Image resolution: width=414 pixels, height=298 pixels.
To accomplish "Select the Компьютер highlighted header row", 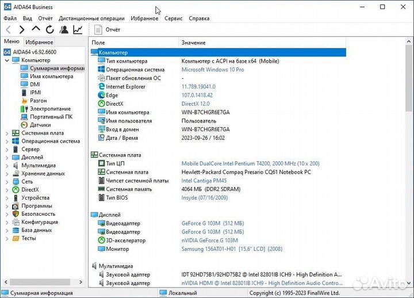I will (218, 52).
